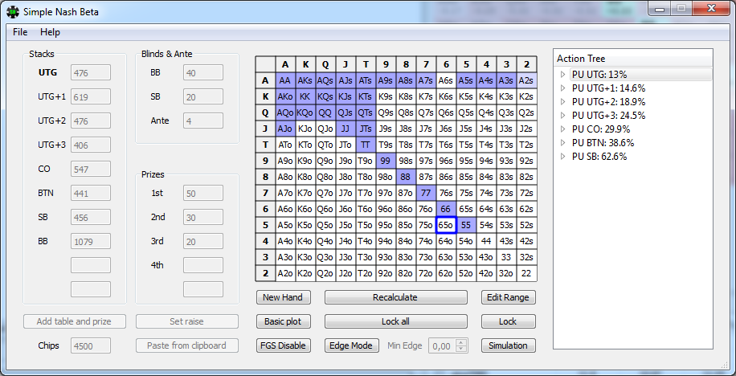Click the Lock all button

tap(395, 321)
